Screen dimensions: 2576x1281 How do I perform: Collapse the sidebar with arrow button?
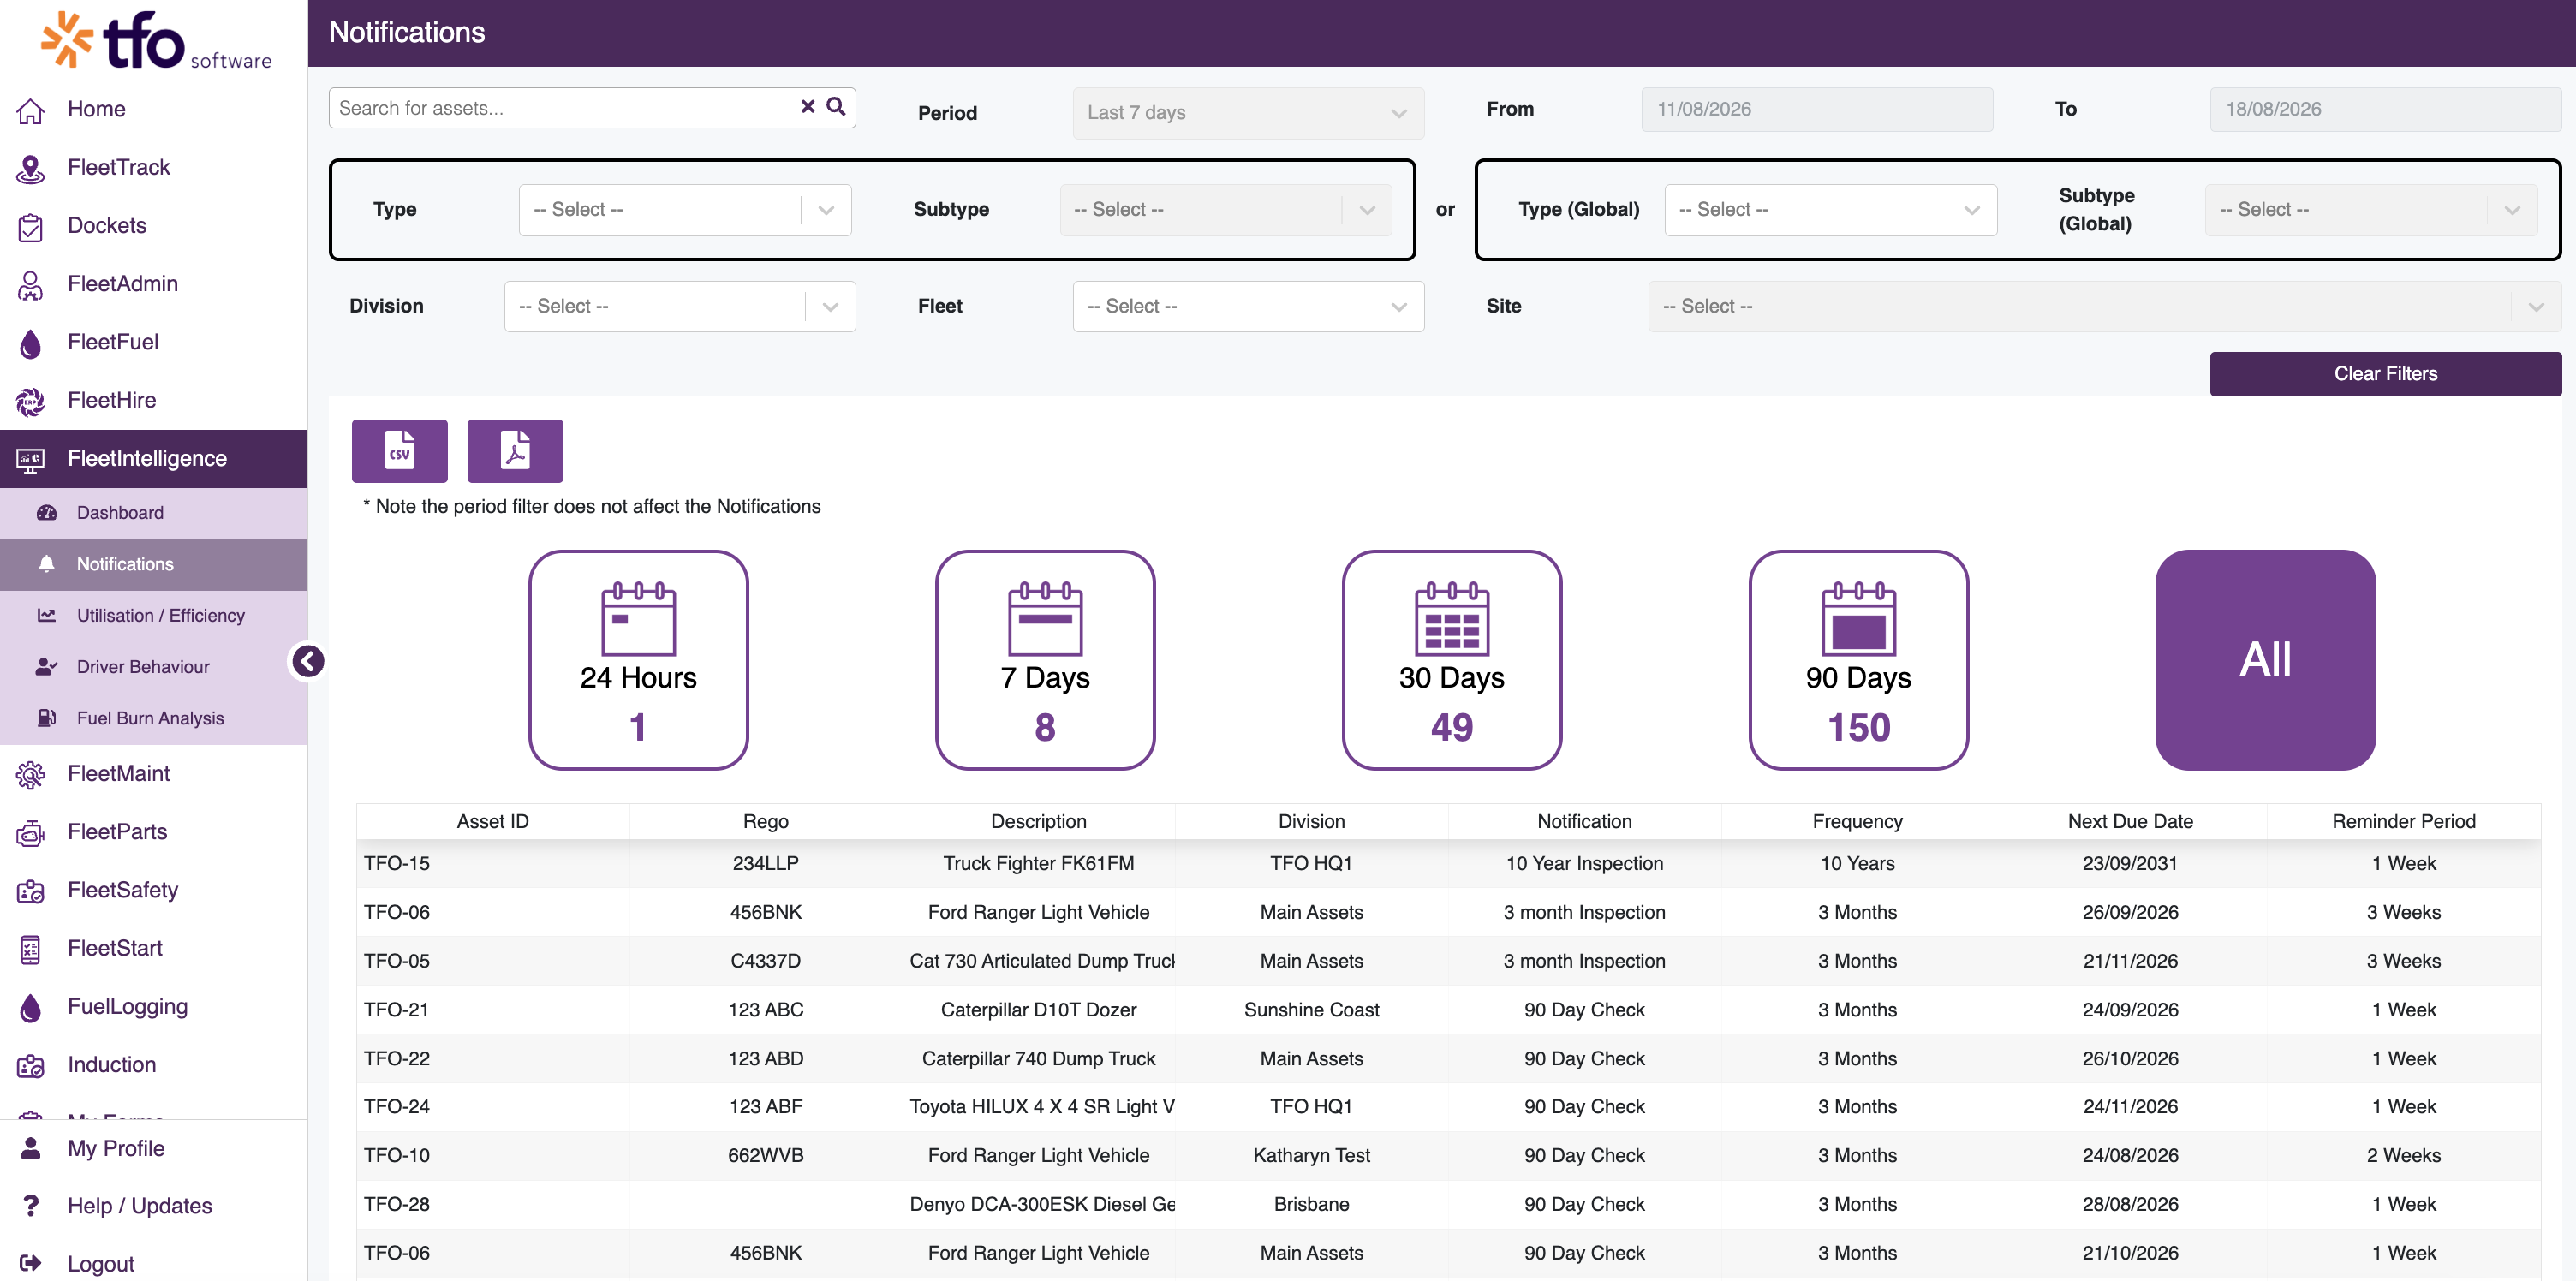point(308,661)
